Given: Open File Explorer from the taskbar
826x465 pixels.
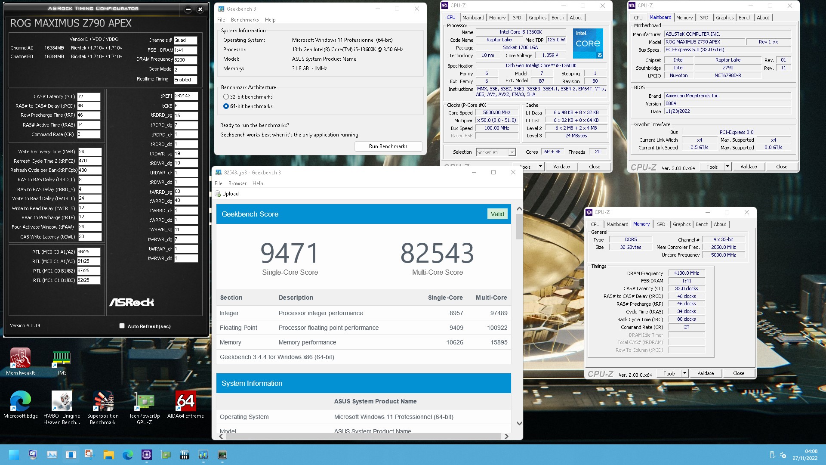Looking at the screenshot, I should pos(108,455).
